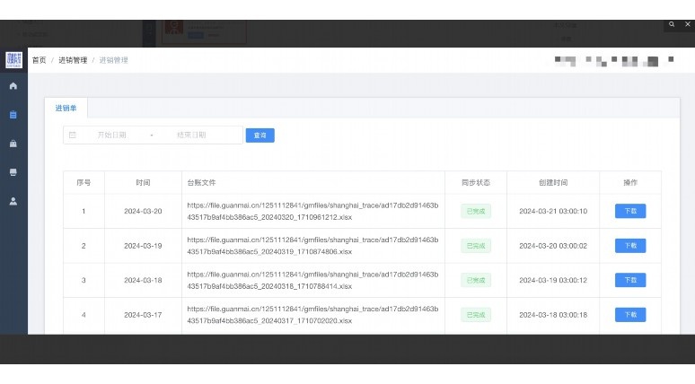
Task: Click the 同步状态 column header
Action: [x=476, y=182]
